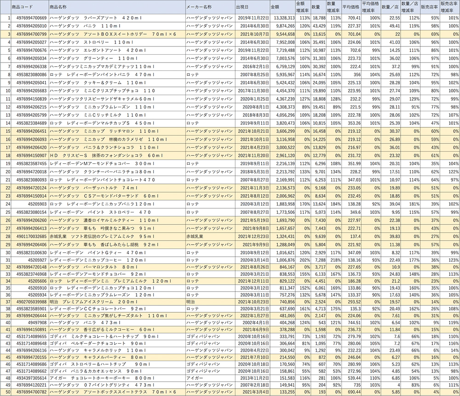Select the 数量 column header
This screenshot has height=396, width=460.
pos(318,7)
